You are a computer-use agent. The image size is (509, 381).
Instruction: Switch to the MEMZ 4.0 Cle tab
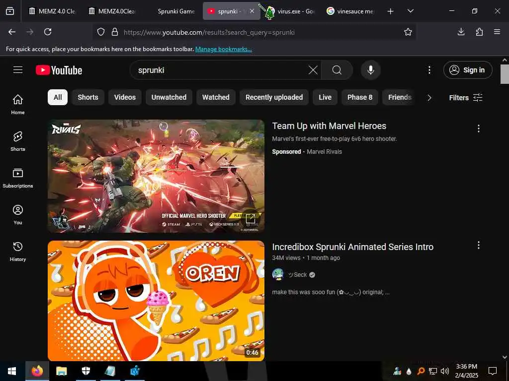click(x=52, y=11)
